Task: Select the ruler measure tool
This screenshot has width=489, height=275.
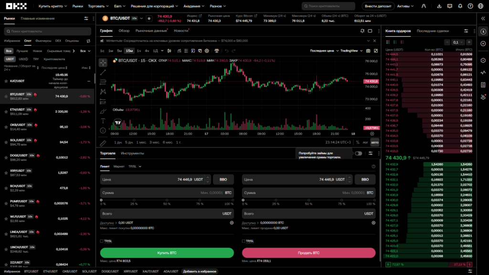Action: 103,143
